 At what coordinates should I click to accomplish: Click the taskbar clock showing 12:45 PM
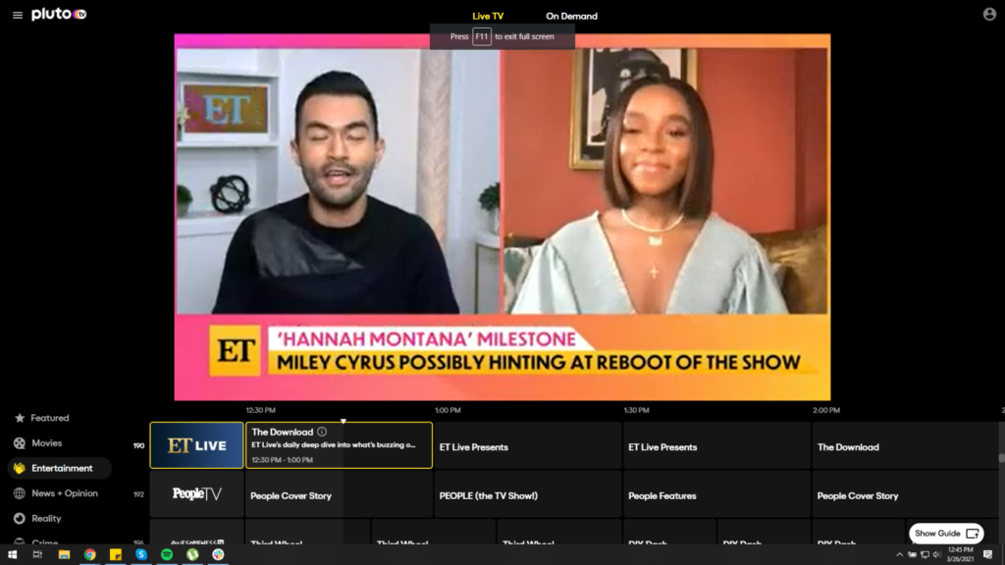tap(960, 555)
